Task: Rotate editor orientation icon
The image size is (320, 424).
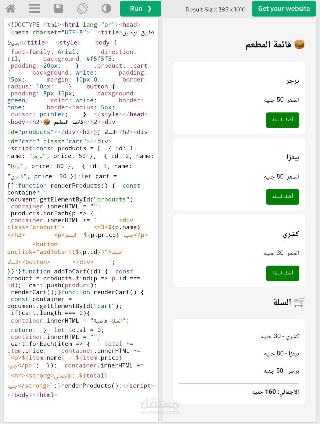Action: pyautogui.click(x=82, y=9)
